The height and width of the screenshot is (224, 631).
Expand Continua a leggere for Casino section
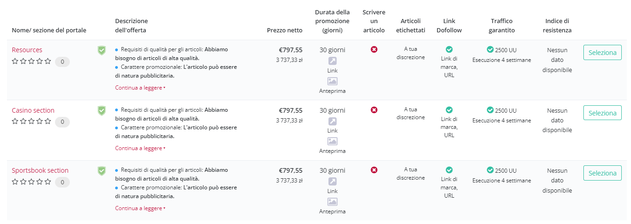coord(140,148)
